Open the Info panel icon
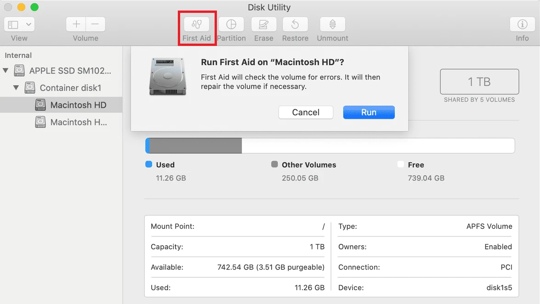The width and height of the screenshot is (540, 304). [522, 24]
